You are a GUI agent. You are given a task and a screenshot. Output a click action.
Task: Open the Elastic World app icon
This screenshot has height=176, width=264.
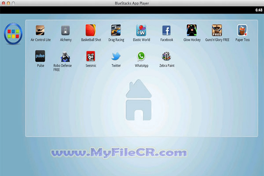(141, 30)
